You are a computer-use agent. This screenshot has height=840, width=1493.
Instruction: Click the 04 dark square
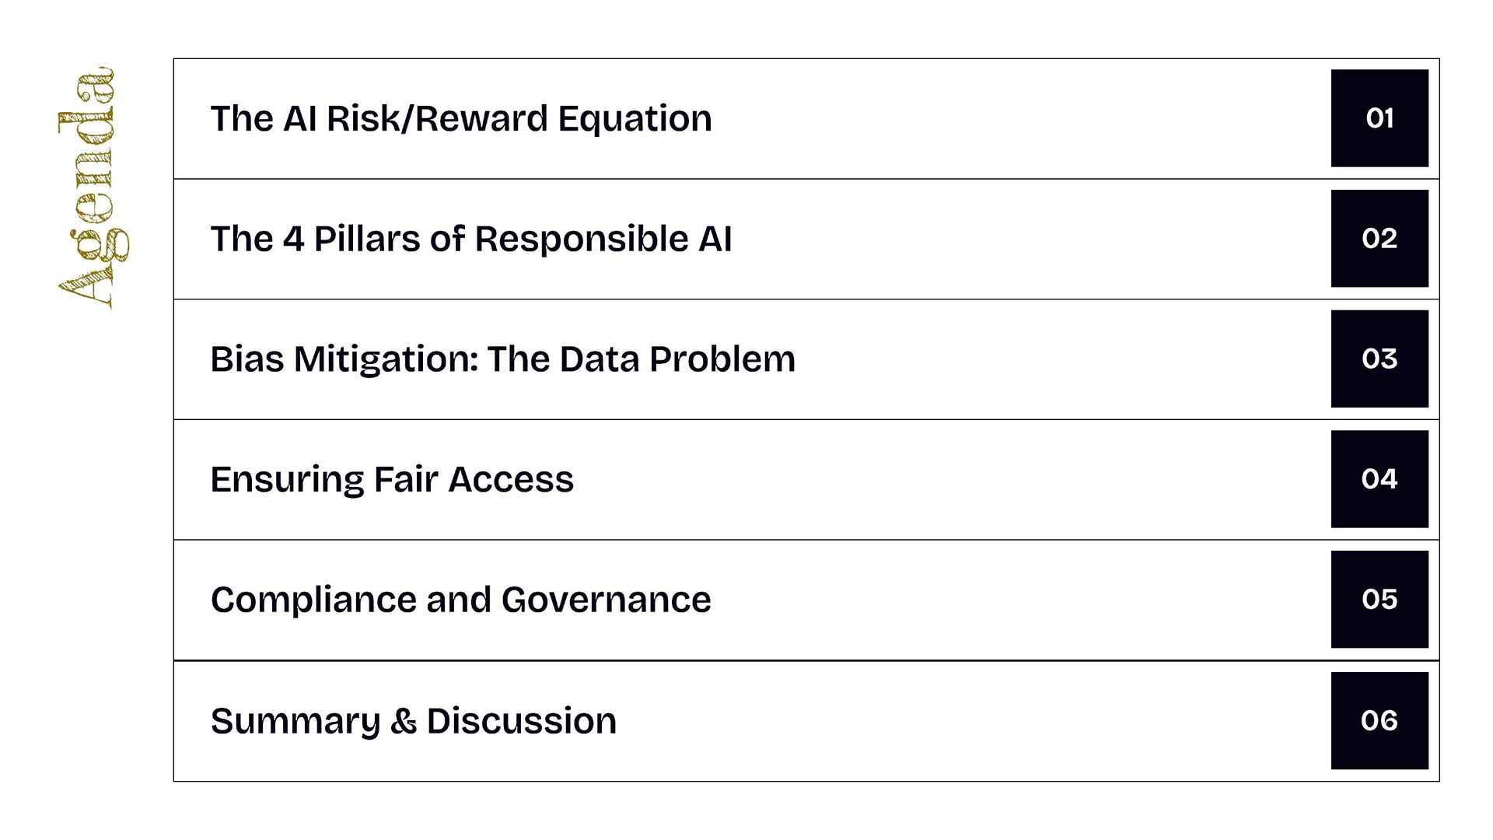tap(1379, 479)
